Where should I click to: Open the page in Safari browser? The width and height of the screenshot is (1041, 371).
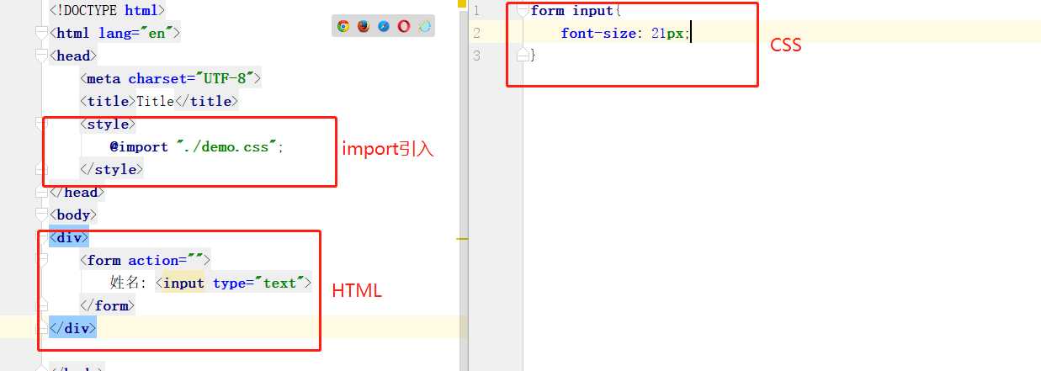click(384, 26)
